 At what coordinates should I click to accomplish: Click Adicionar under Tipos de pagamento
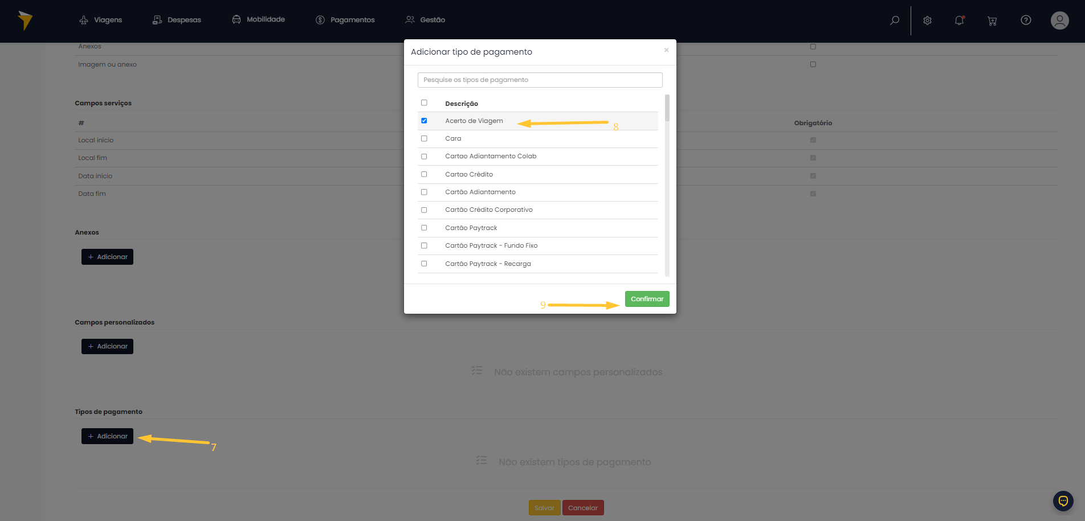pos(107,436)
